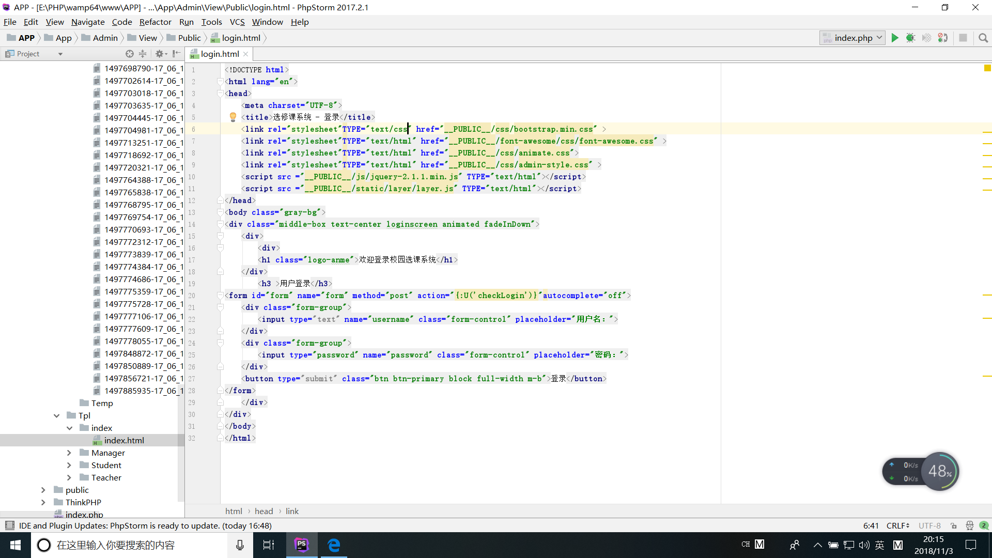The width and height of the screenshot is (992, 558).
Task: Expand the ThinkPHP folder
Action: coord(43,502)
